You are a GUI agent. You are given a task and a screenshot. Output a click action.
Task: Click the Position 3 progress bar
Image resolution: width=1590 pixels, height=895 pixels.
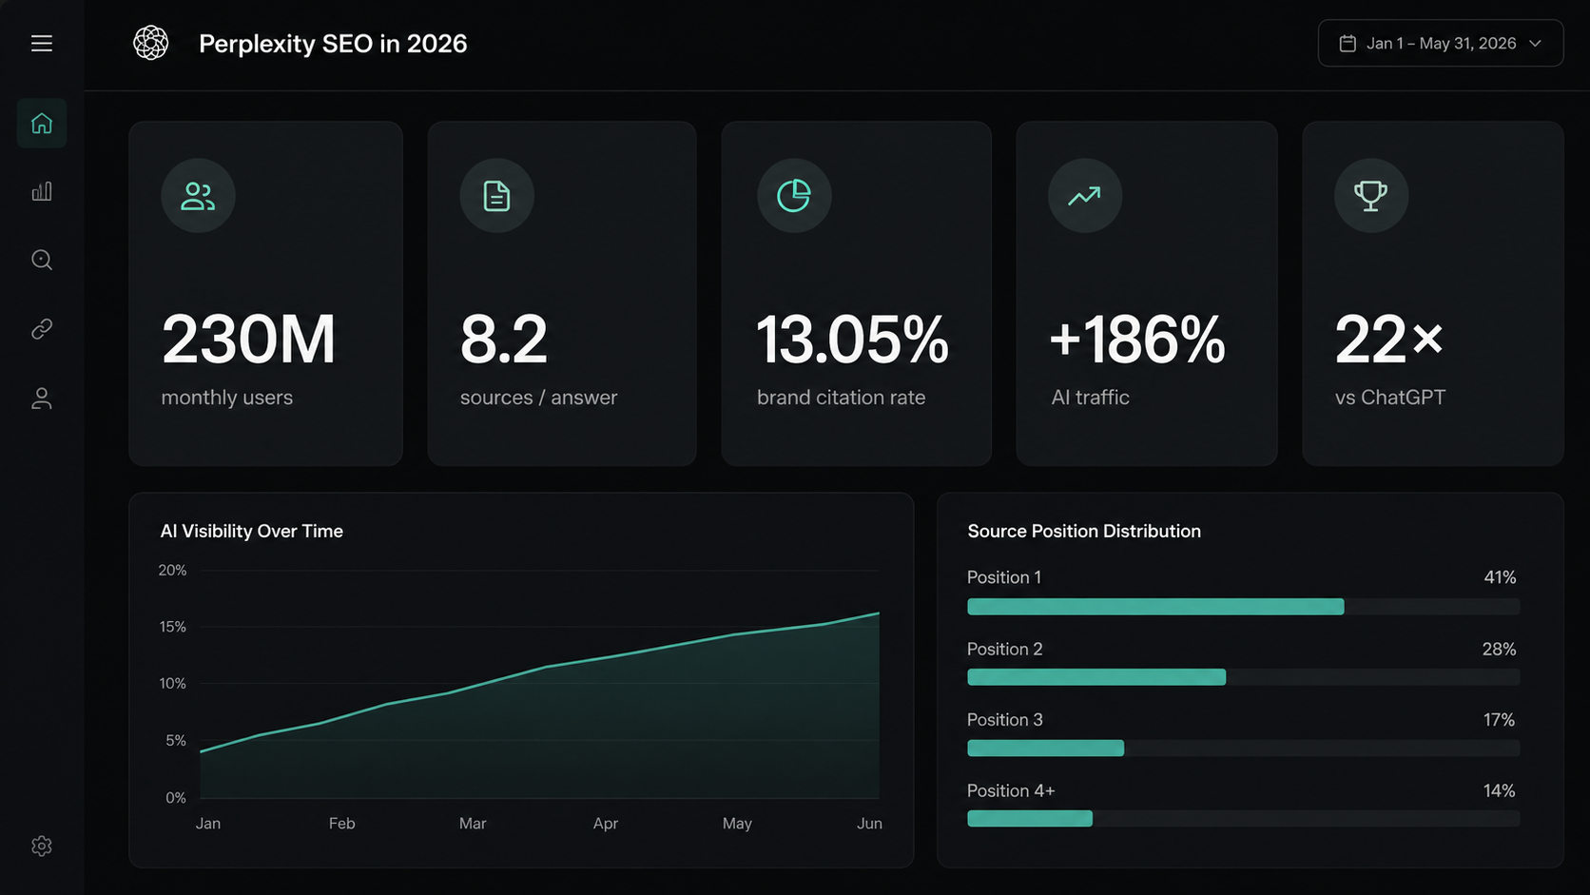tap(1243, 749)
